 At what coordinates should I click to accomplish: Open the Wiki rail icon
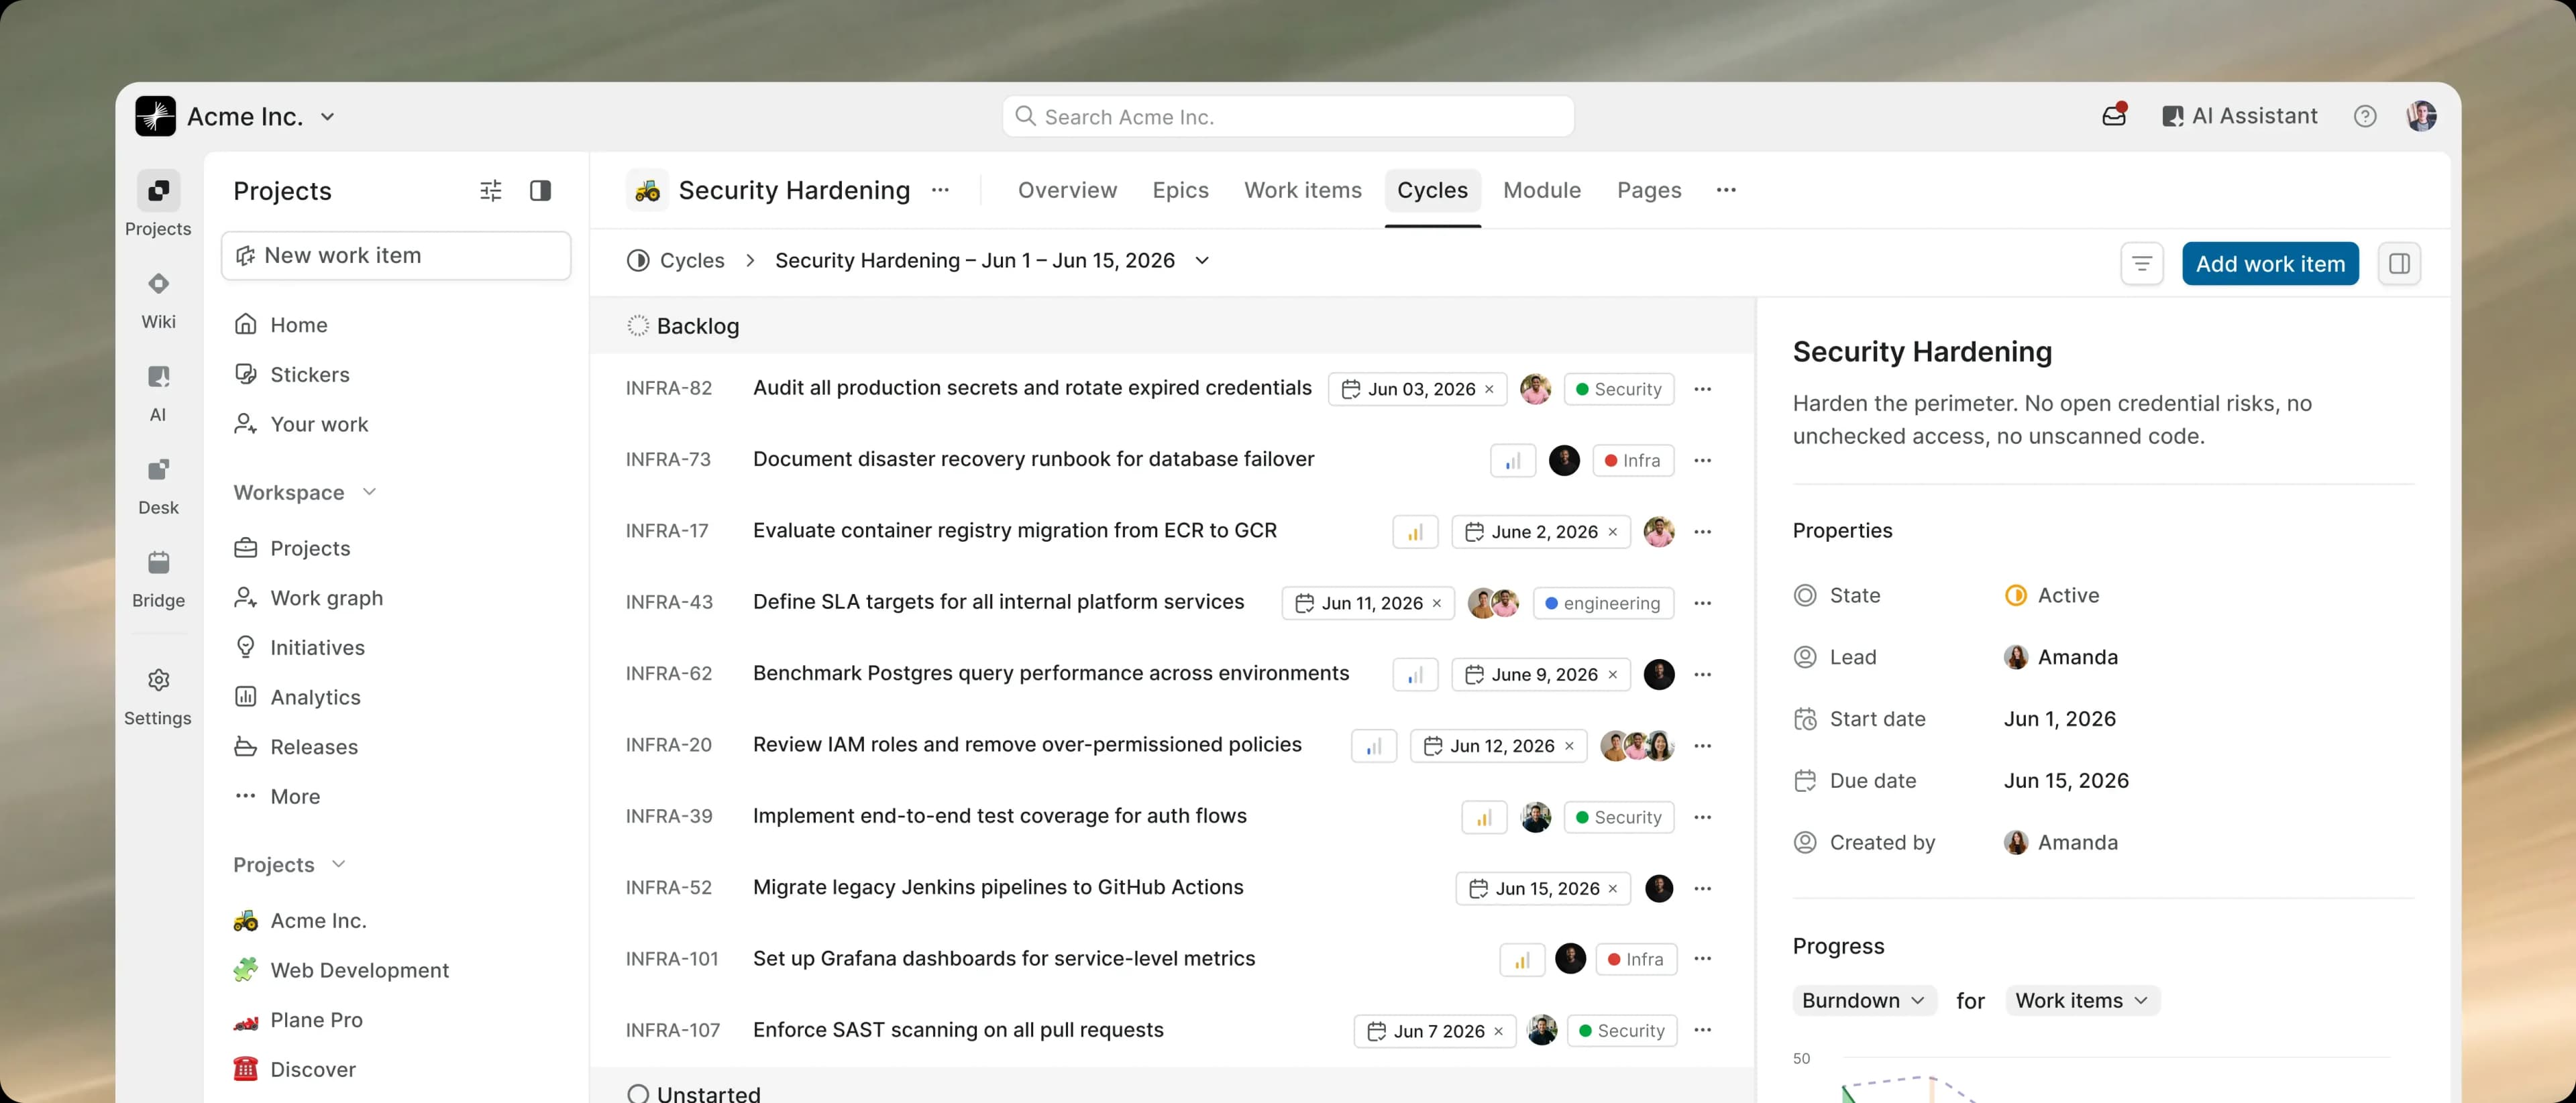[x=158, y=285]
